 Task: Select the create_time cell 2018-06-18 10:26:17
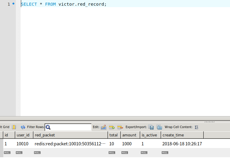click(182, 144)
